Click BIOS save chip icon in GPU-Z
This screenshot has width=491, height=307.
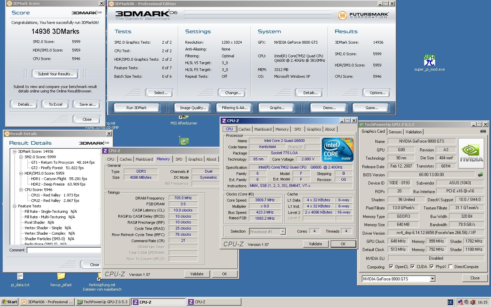pyautogui.click(x=480, y=175)
